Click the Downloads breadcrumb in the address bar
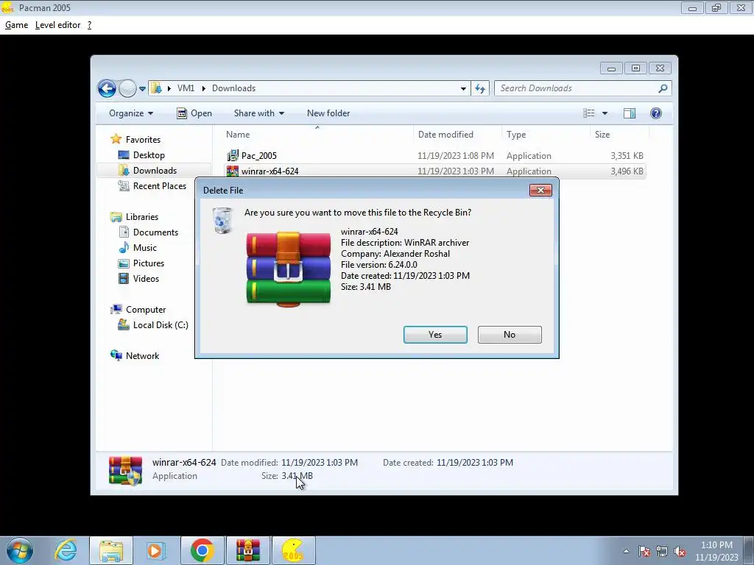Screen dimensions: 754x565 (x=233, y=88)
